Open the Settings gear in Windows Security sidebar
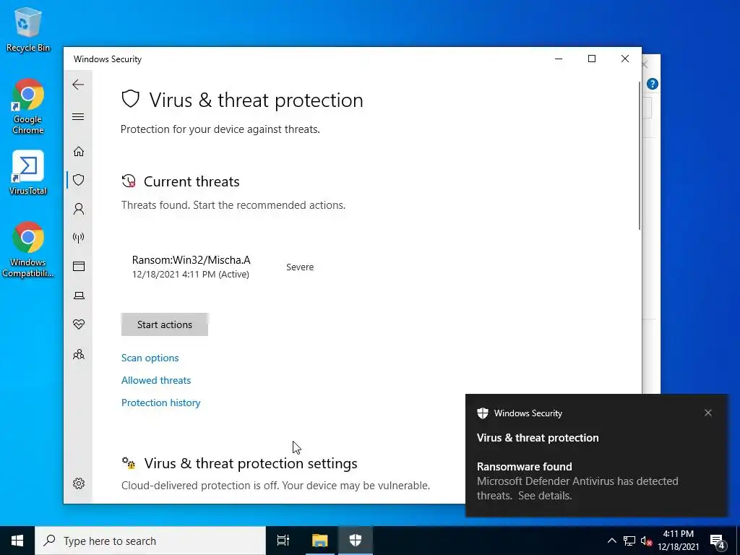 click(79, 483)
